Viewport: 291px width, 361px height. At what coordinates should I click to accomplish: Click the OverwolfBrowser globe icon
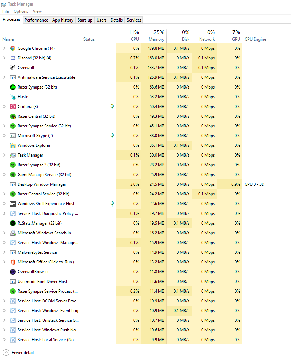(x=13, y=272)
